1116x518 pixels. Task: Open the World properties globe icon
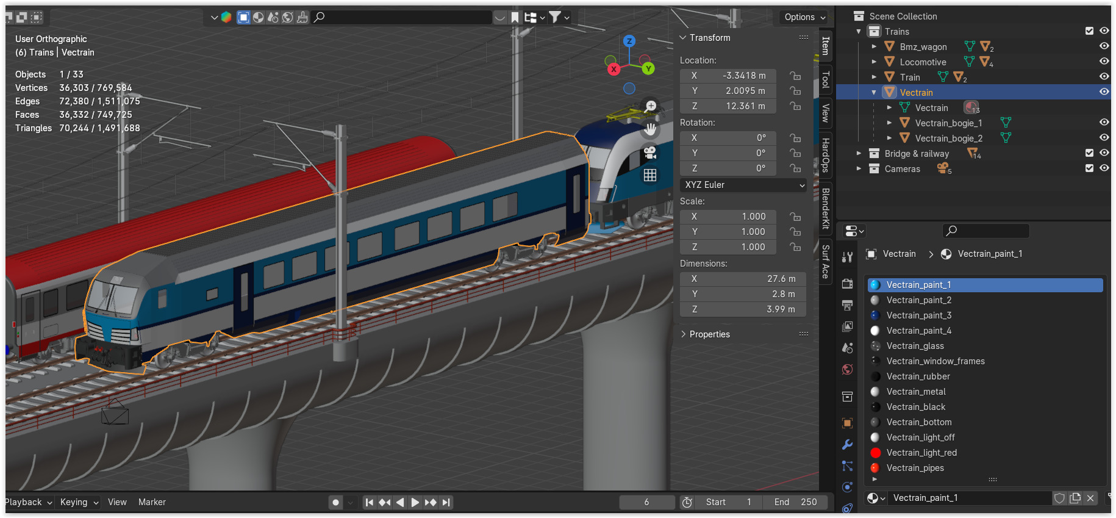pyautogui.click(x=847, y=370)
